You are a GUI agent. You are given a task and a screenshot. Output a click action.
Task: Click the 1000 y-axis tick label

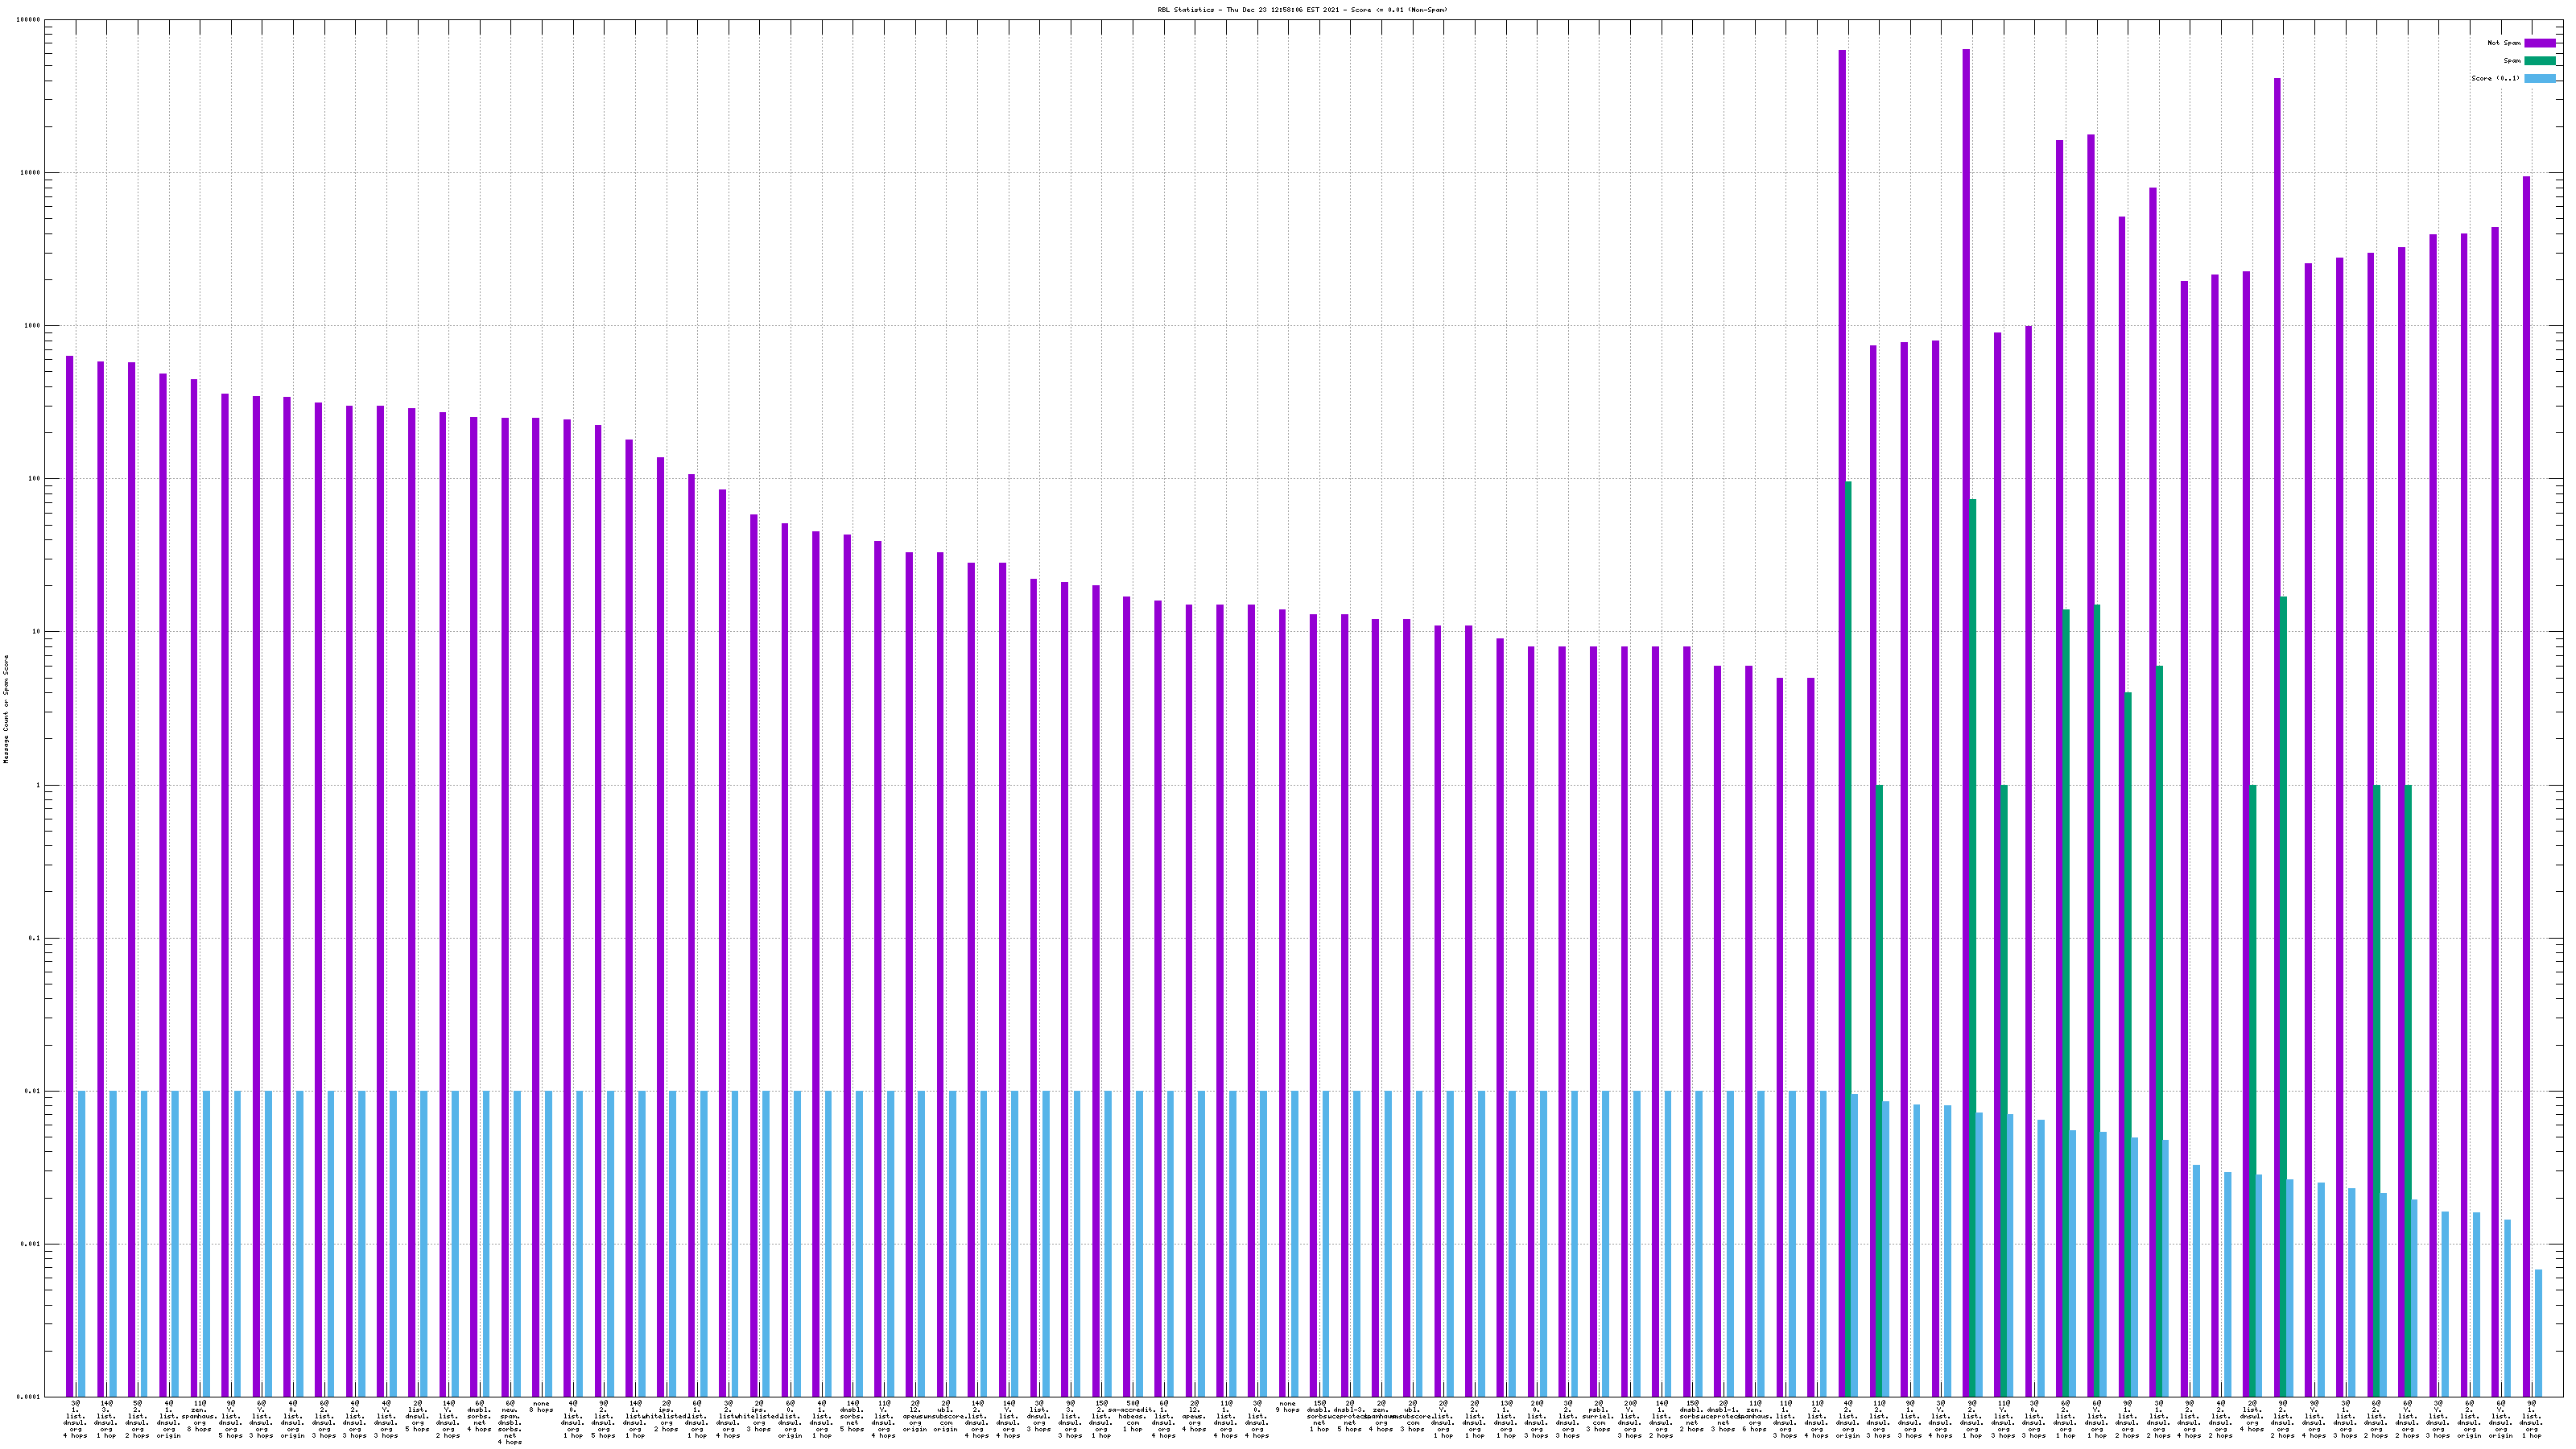coord(34,326)
